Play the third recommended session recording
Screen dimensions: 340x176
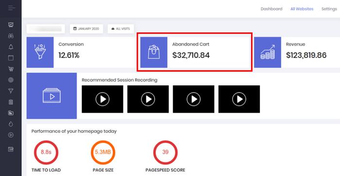coord(193,99)
